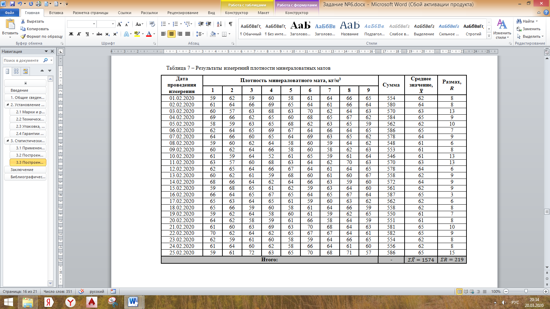Toggle the show paragraph marks icon
Image resolution: width=550 pixels, height=309 pixels.
point(231,24)
